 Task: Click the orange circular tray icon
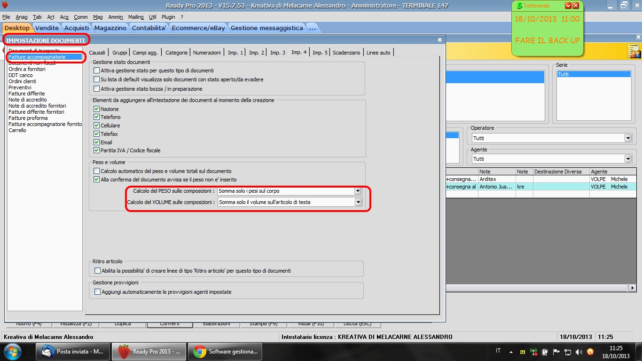(x=590, y=352)
